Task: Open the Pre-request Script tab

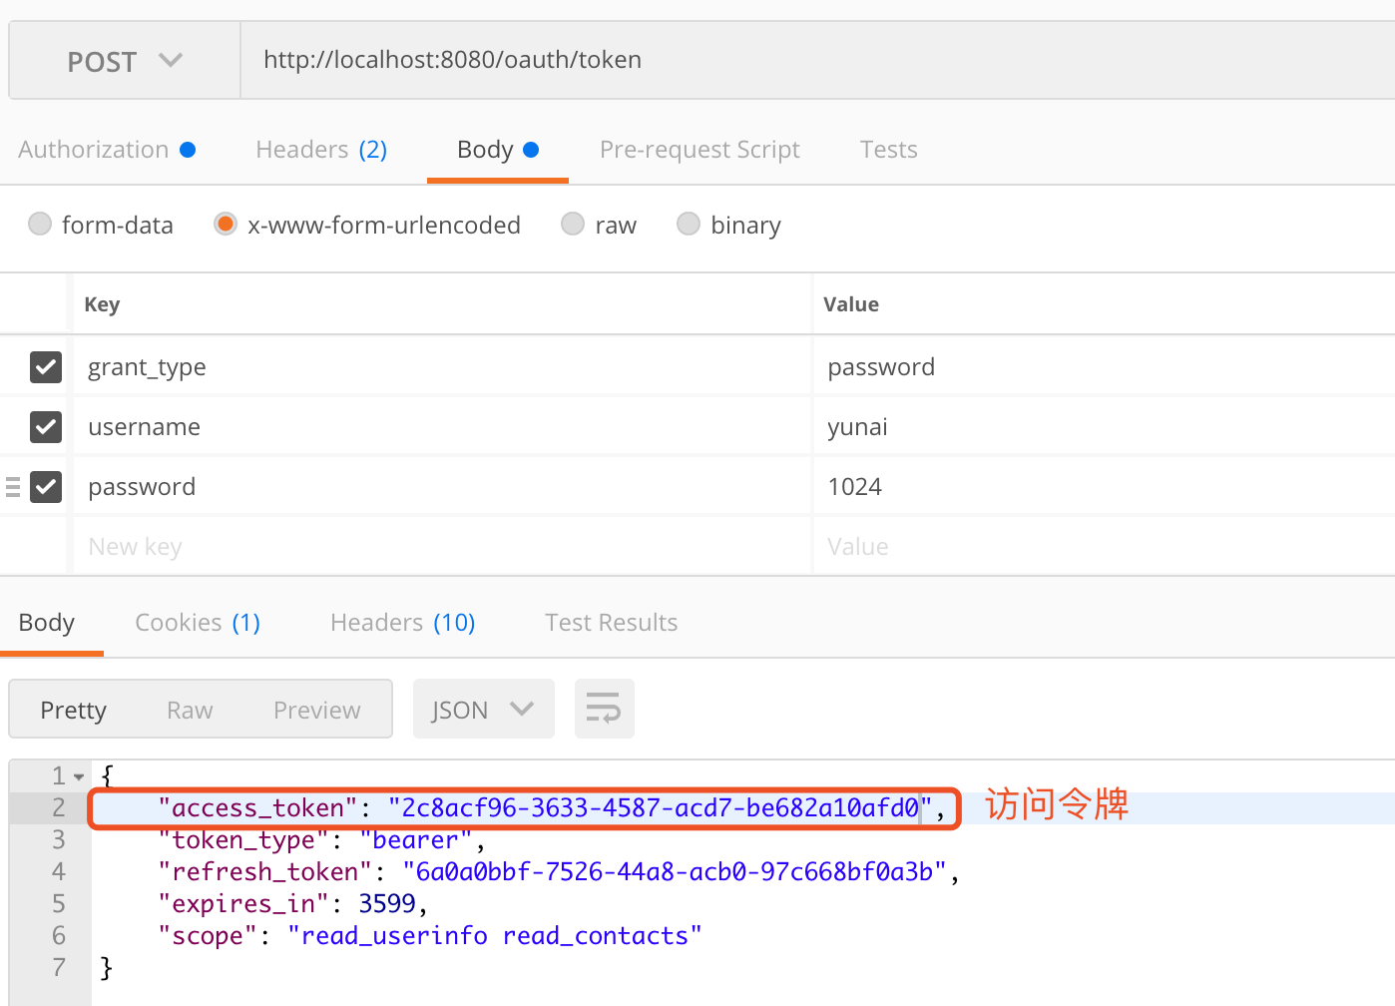Action: [699, 150]
